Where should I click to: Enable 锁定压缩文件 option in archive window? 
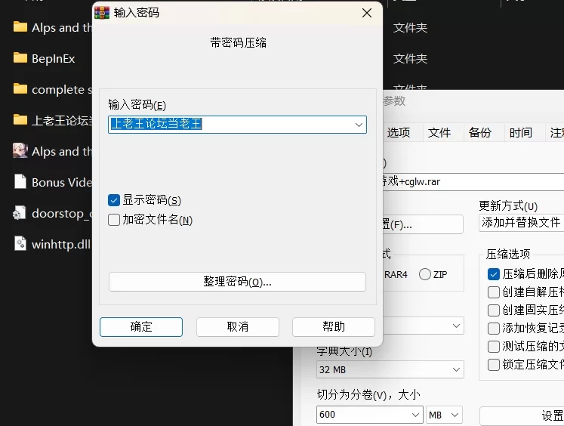coord(494,365)
